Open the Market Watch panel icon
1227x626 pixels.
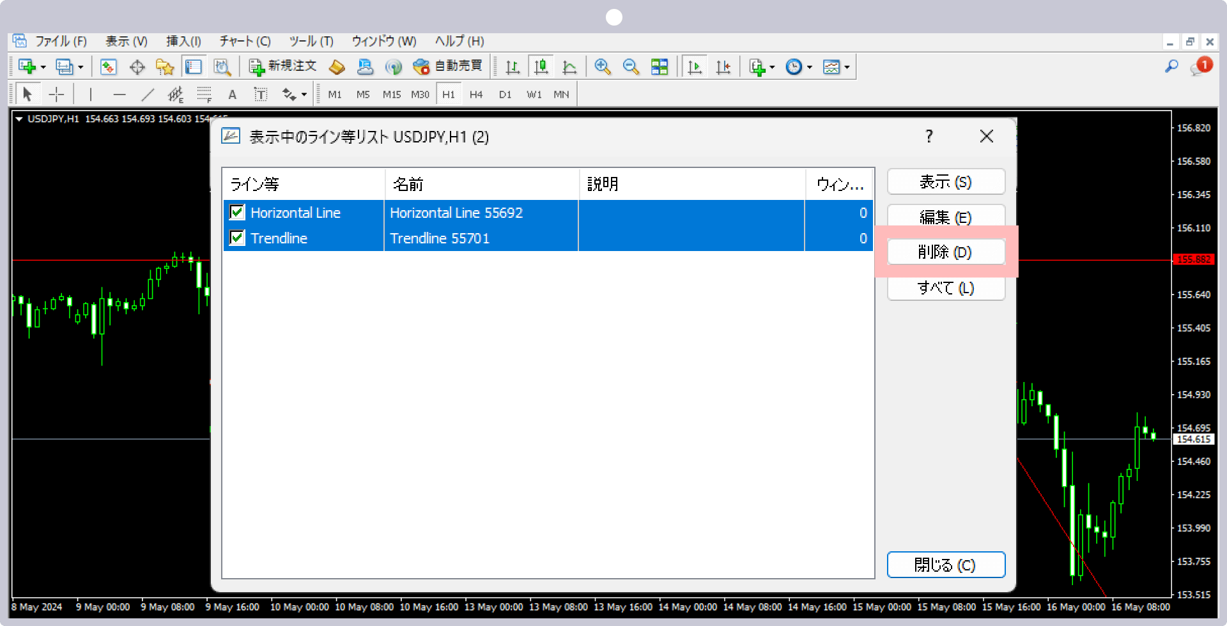pyautogui.click(x=109, y=66)
